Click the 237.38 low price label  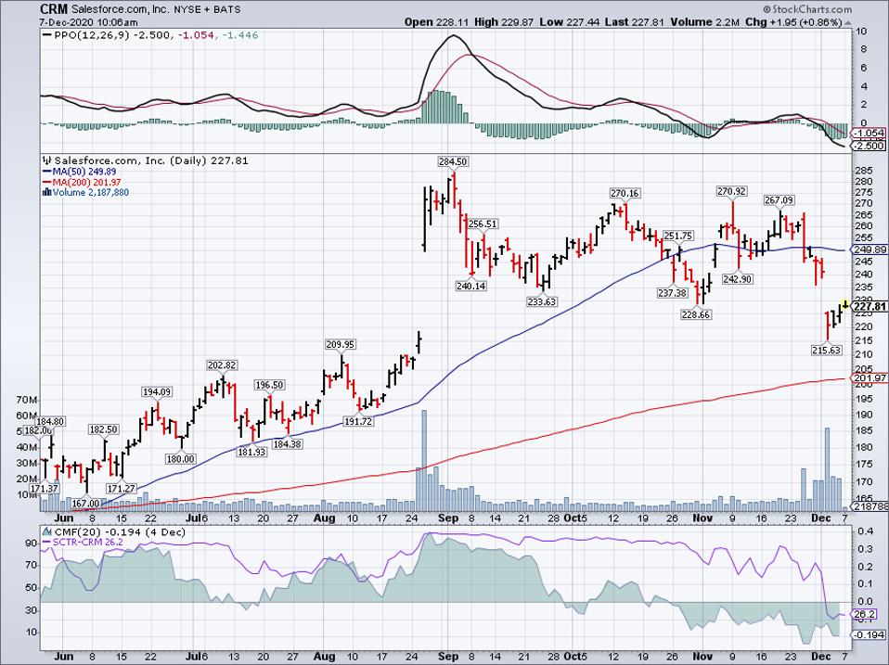(673, 293)
